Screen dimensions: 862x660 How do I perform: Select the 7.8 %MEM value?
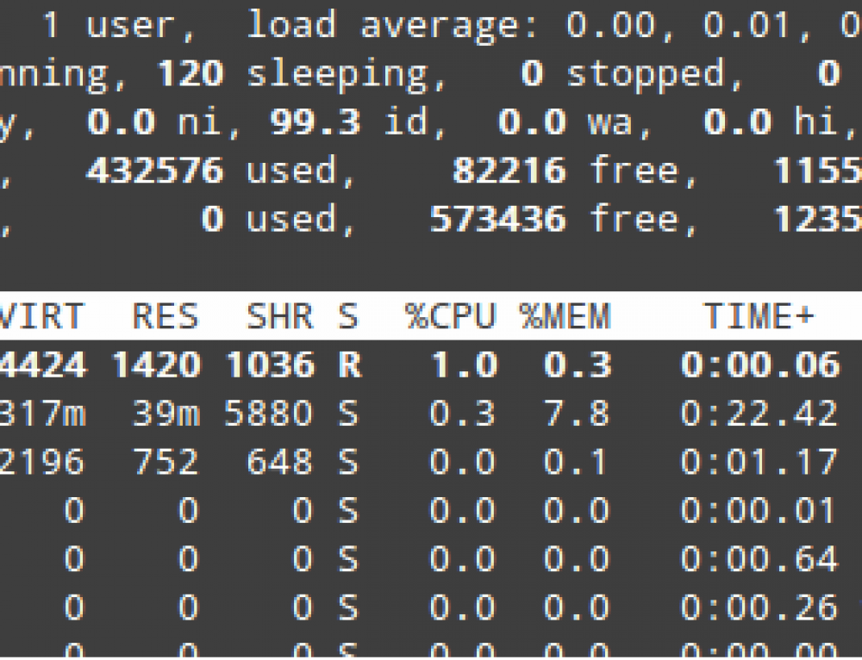point(578,414)
